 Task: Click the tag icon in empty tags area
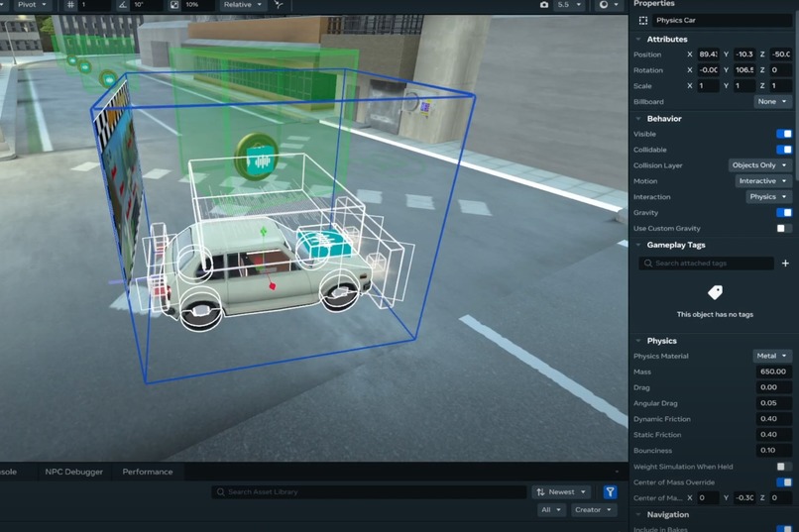coord(715,292)
